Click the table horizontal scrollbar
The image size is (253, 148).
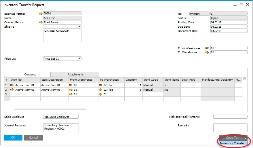pyautogui.click(x=50, y=109)
